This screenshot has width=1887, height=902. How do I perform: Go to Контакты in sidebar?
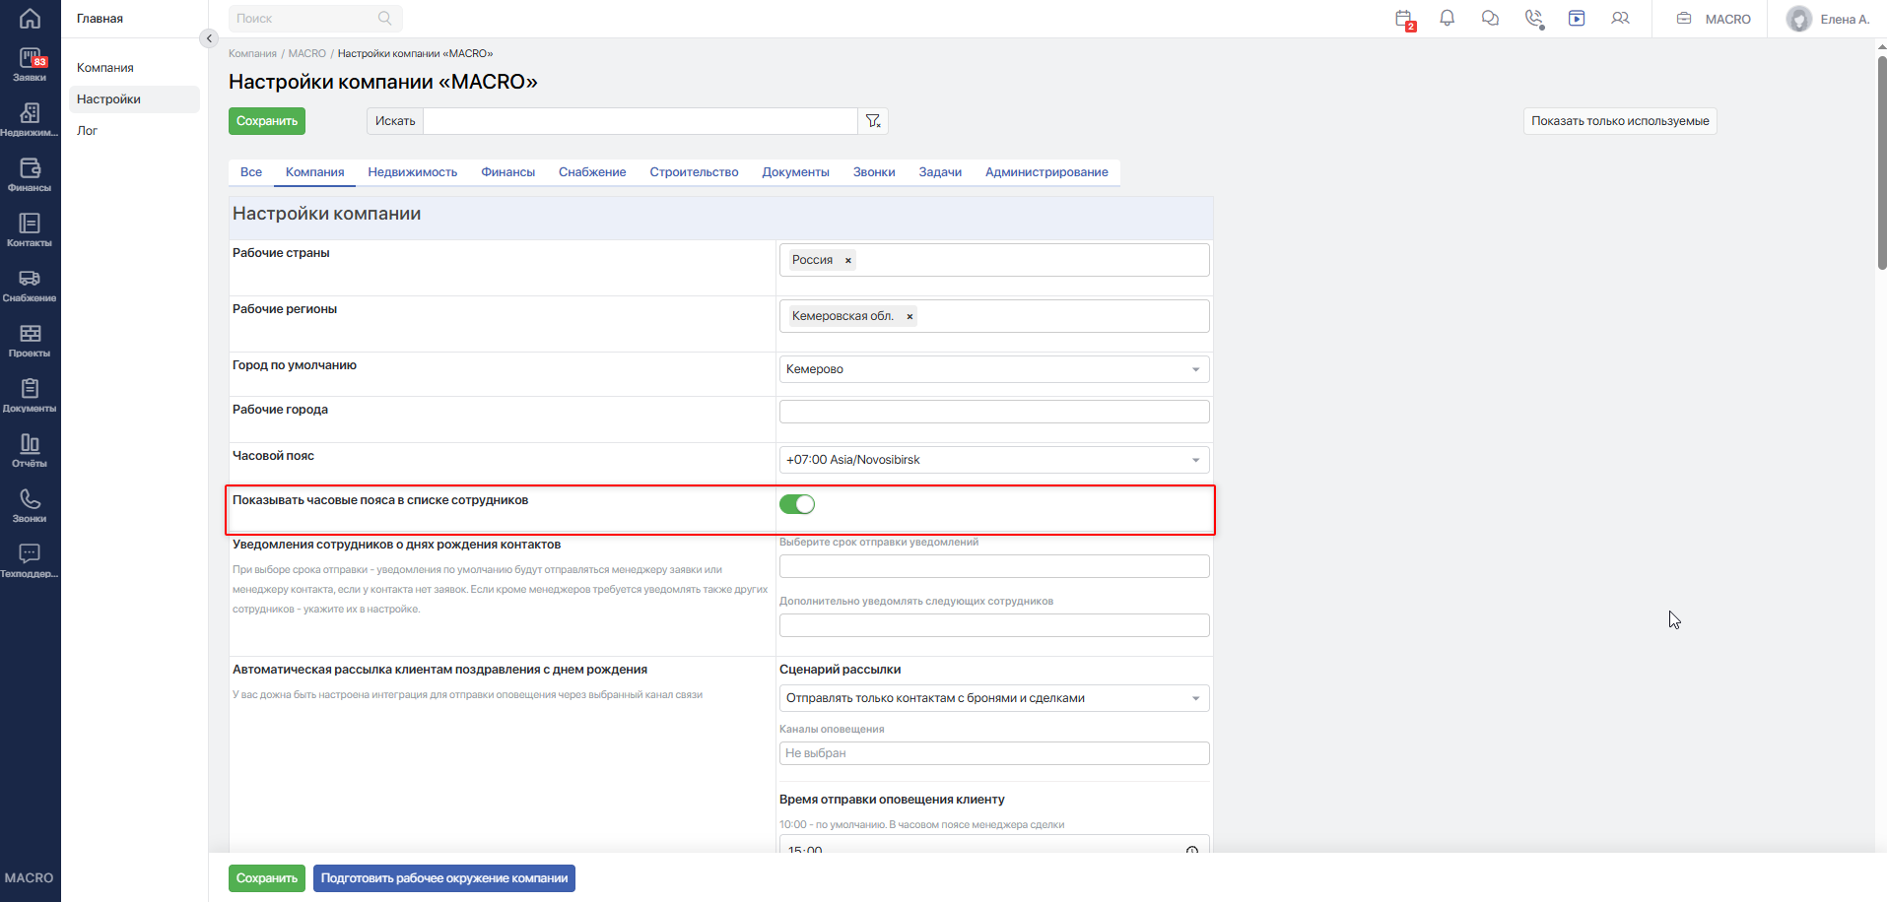pyautogui.click(x=30, y=230)
